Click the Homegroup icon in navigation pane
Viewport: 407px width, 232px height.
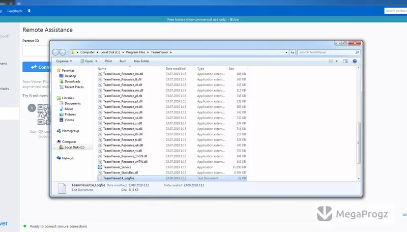(59, 131)
